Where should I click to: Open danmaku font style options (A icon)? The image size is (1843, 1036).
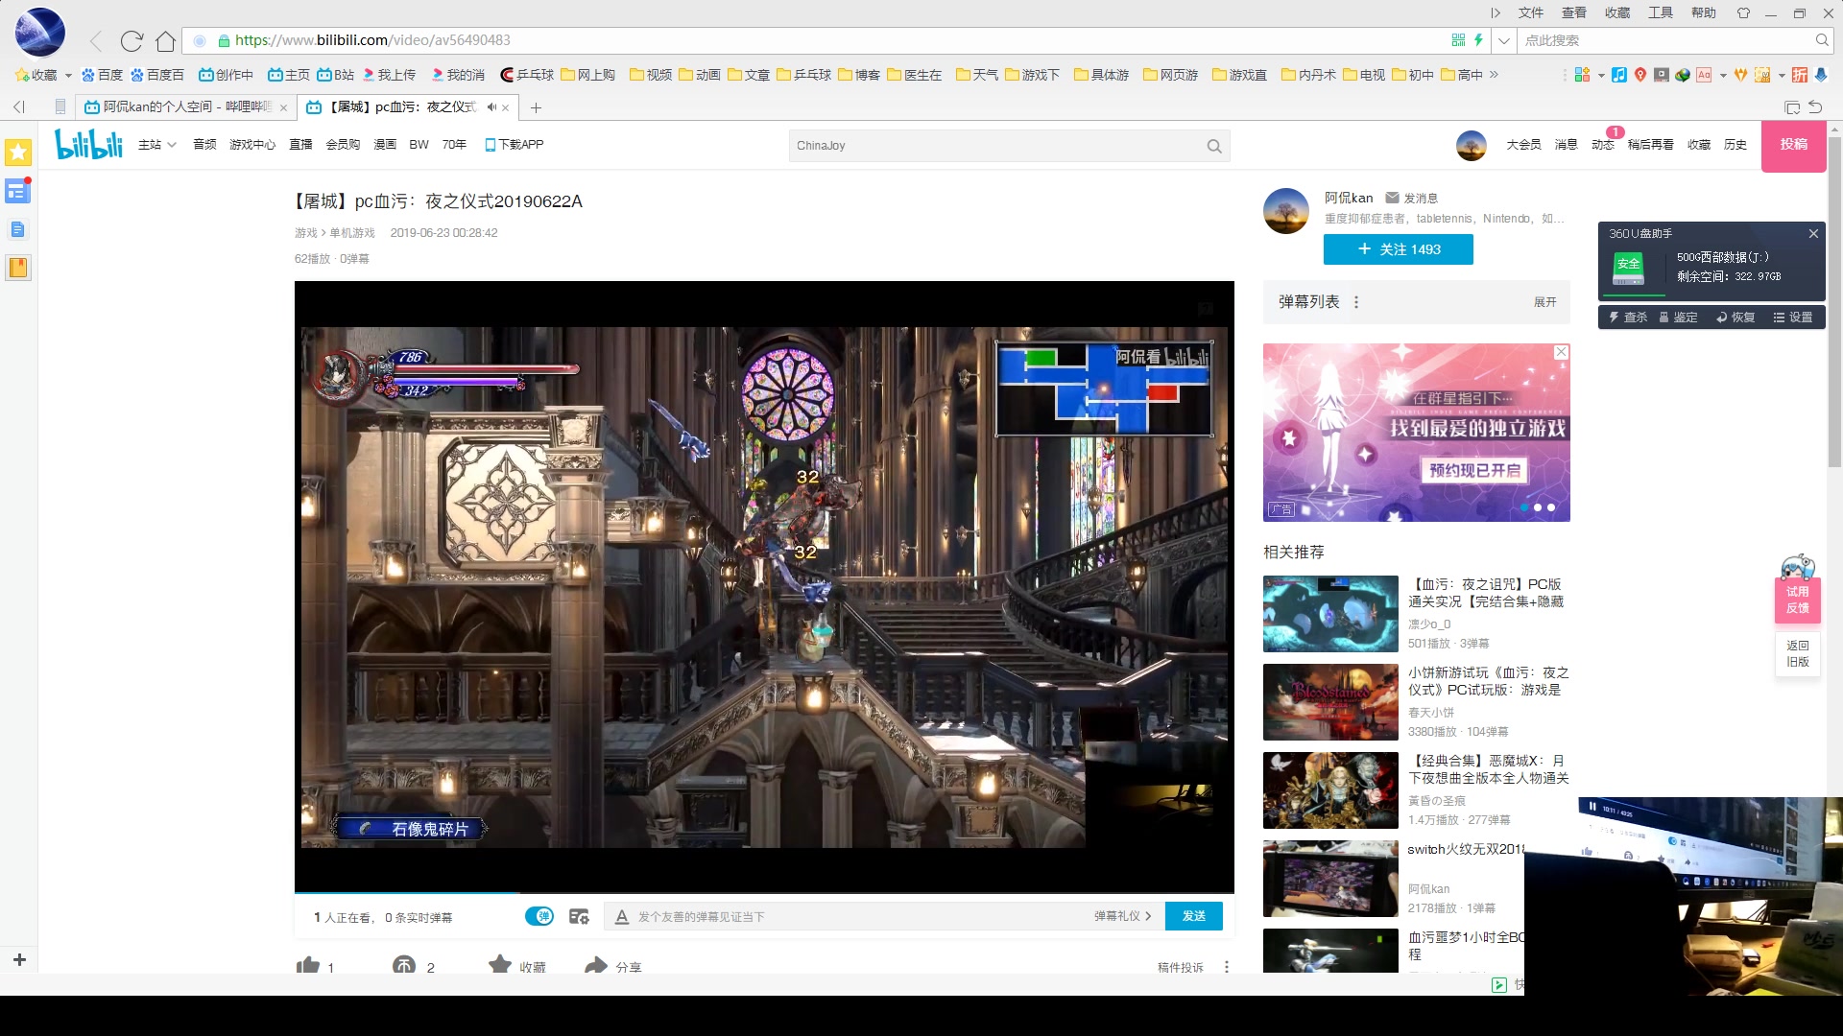pos(622,916)
